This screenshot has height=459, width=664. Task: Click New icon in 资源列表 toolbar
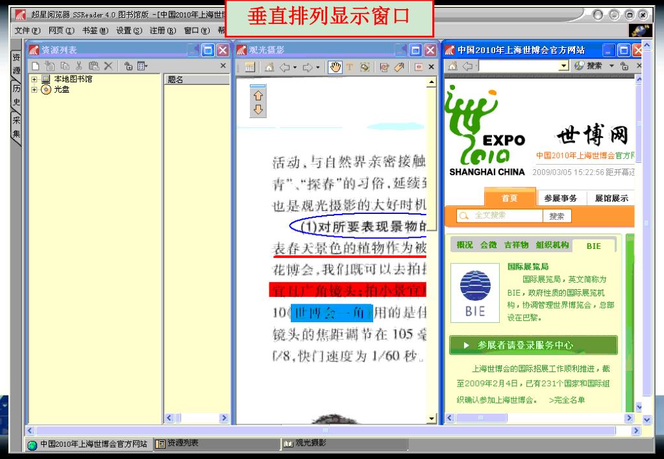point(36,66)
